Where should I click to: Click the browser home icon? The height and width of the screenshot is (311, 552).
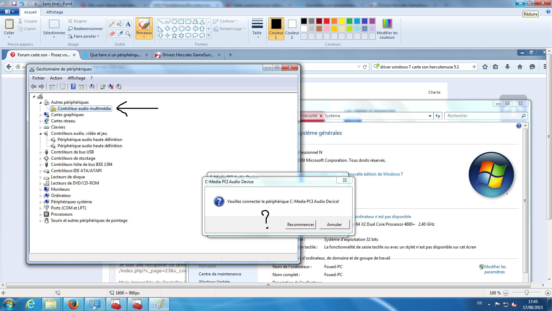point(520,67)
